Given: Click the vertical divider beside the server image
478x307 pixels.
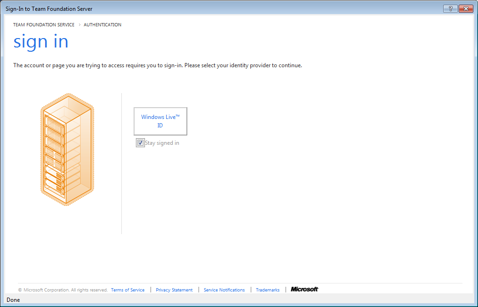Looking at the screenshot, I should [x=121, y=163].
